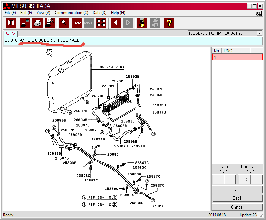The image size is (266, 220).
Task: Open print preview with magnifier printer icon
Action: click(50, 23)
